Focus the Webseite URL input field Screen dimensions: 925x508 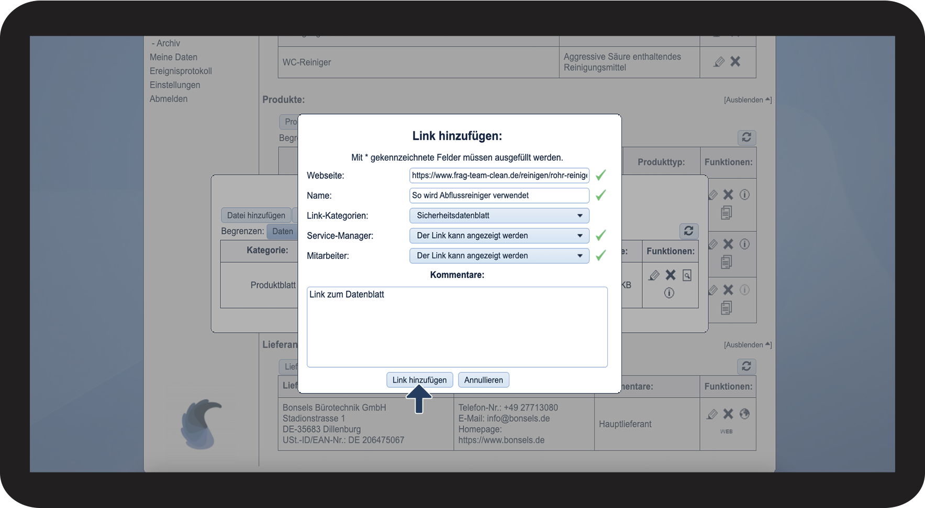[x=499, y=175]
